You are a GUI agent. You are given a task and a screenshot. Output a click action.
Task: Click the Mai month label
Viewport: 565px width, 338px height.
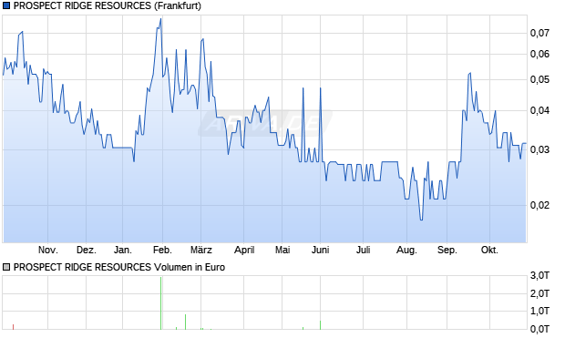(x=282, y=250)
